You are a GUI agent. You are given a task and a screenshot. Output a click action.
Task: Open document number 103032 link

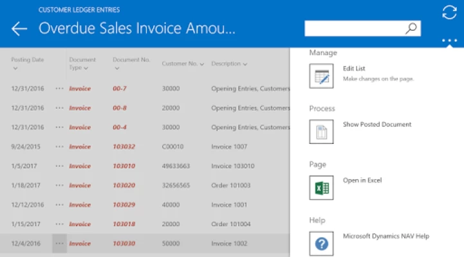pos(124,146)
